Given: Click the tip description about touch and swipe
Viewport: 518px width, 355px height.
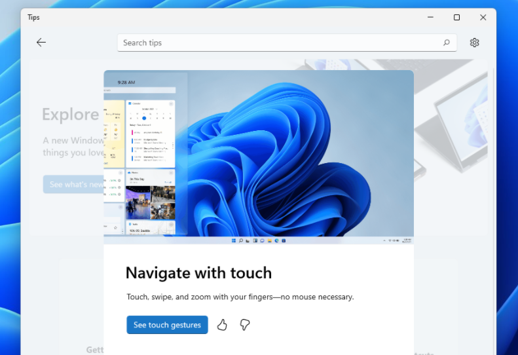Looking at the screenshot, I should coord(240,297).
